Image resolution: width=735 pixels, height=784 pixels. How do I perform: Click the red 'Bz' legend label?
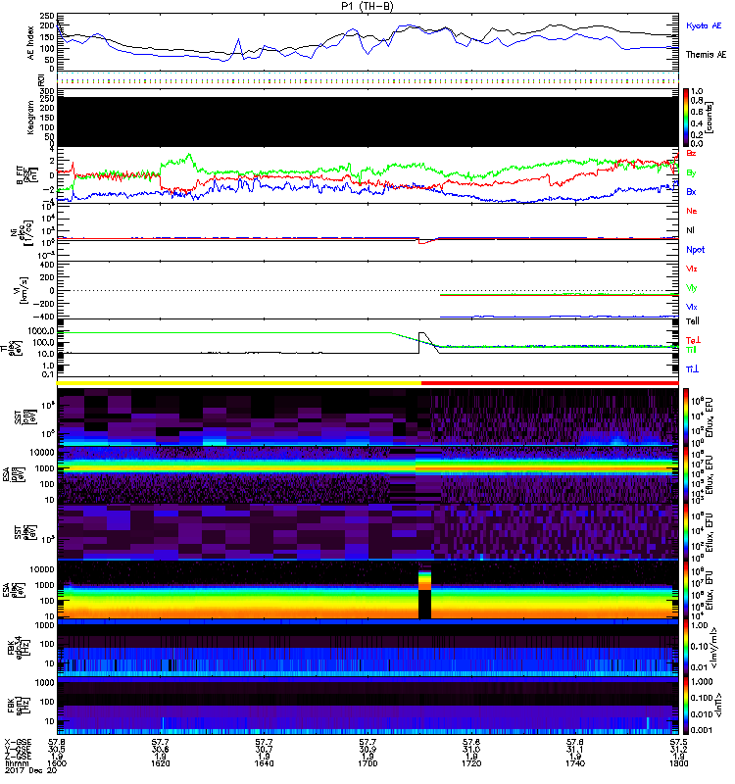691,153
